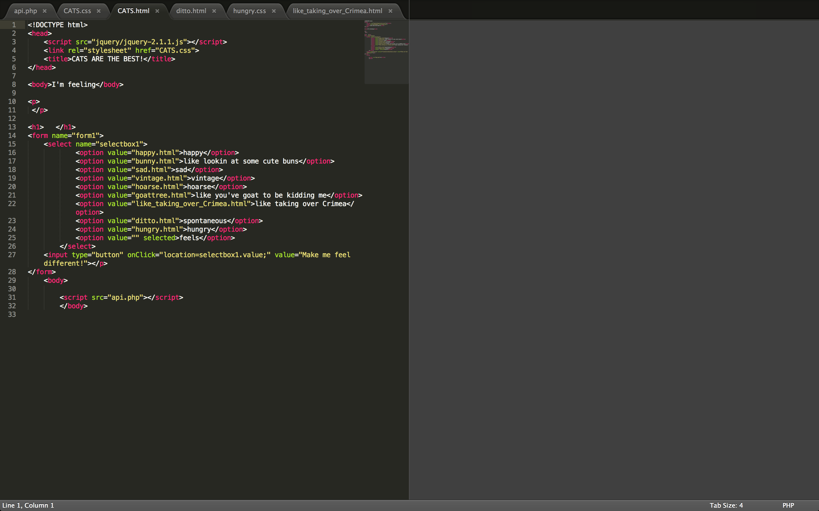Close the ditto.html tab
This screenshot has height=511, width=819.
coord(214,11)
